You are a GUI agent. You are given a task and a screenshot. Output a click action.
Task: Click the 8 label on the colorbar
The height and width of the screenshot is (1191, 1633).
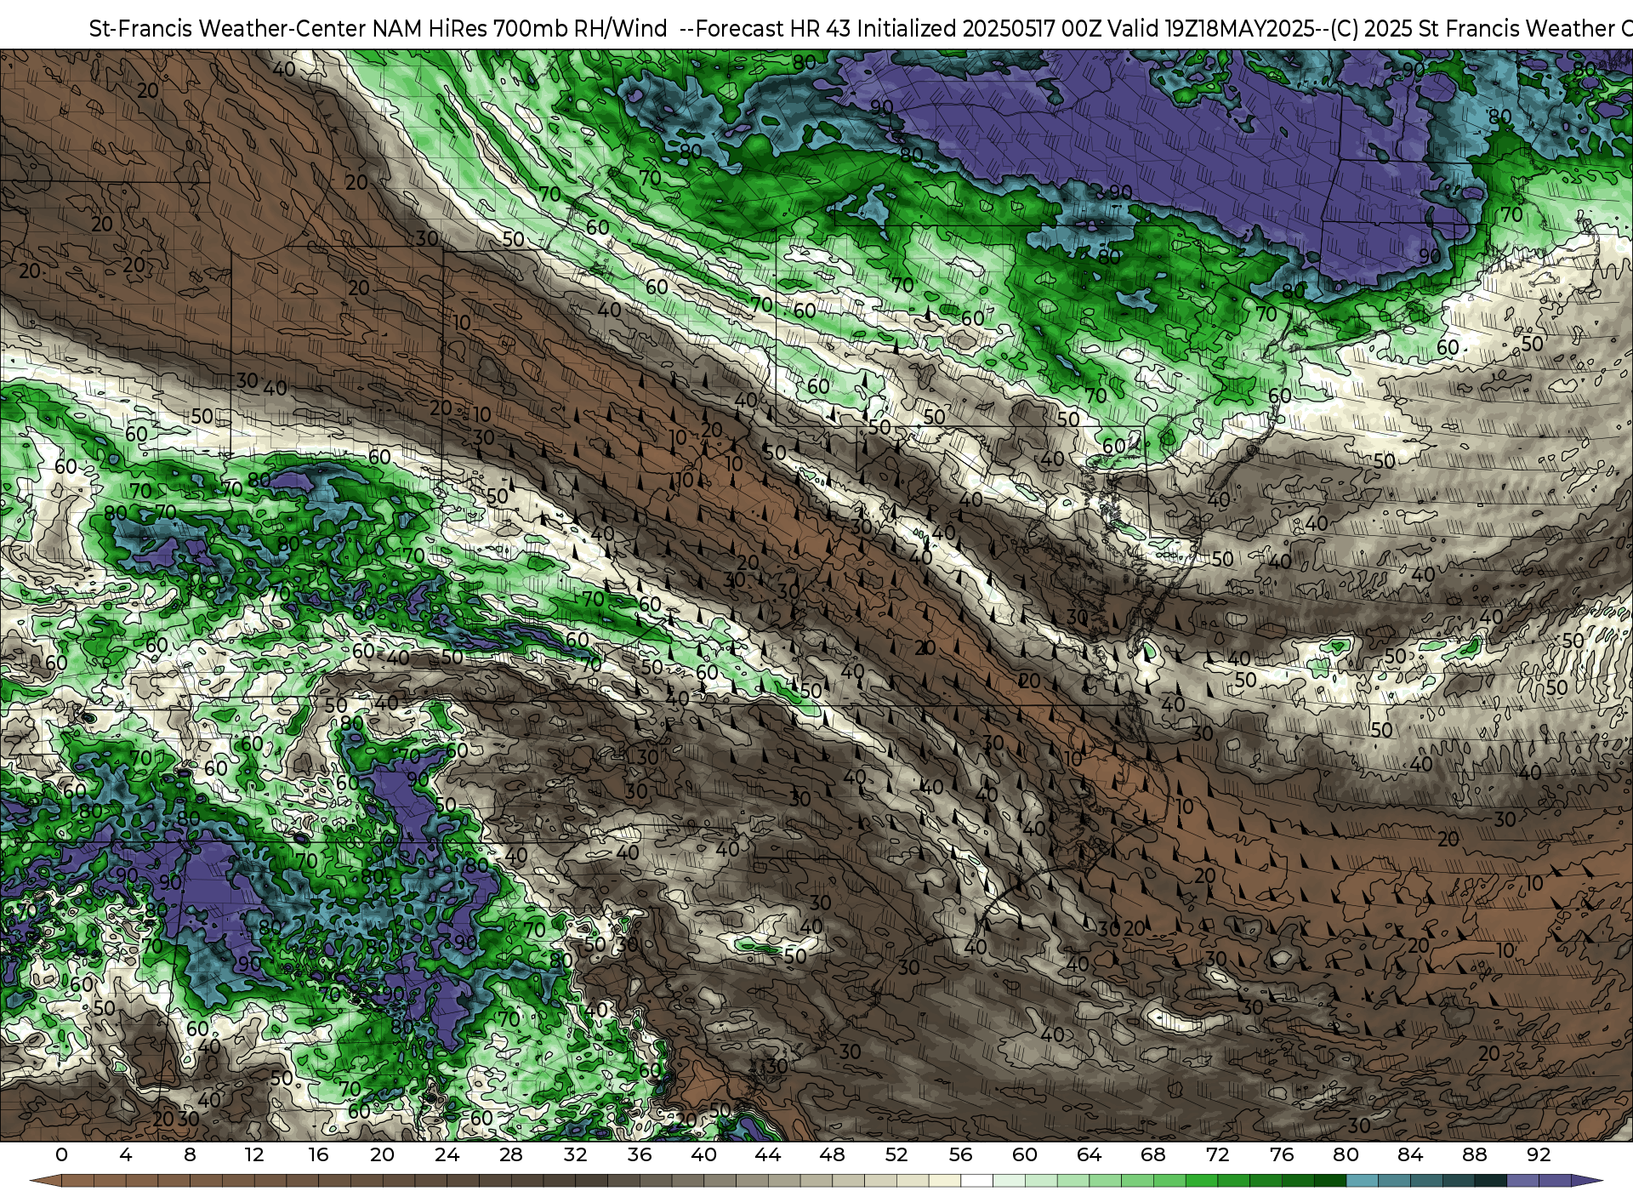click(x=190, y=1154)
